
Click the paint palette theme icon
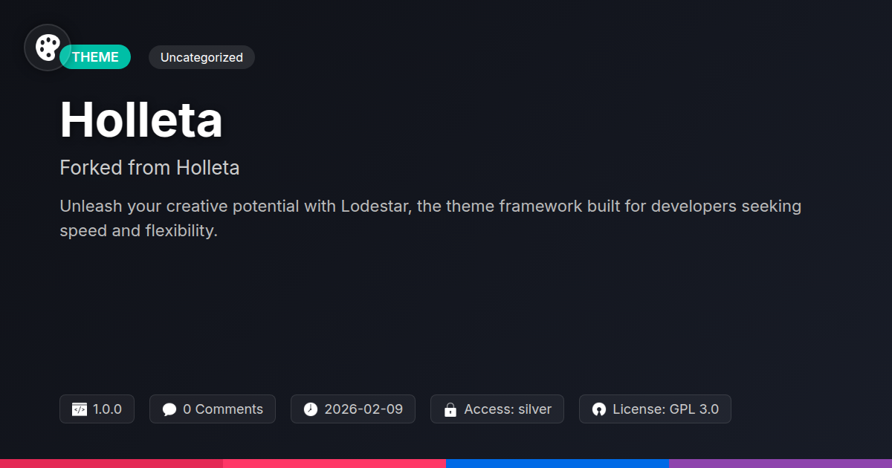(48, 48)
